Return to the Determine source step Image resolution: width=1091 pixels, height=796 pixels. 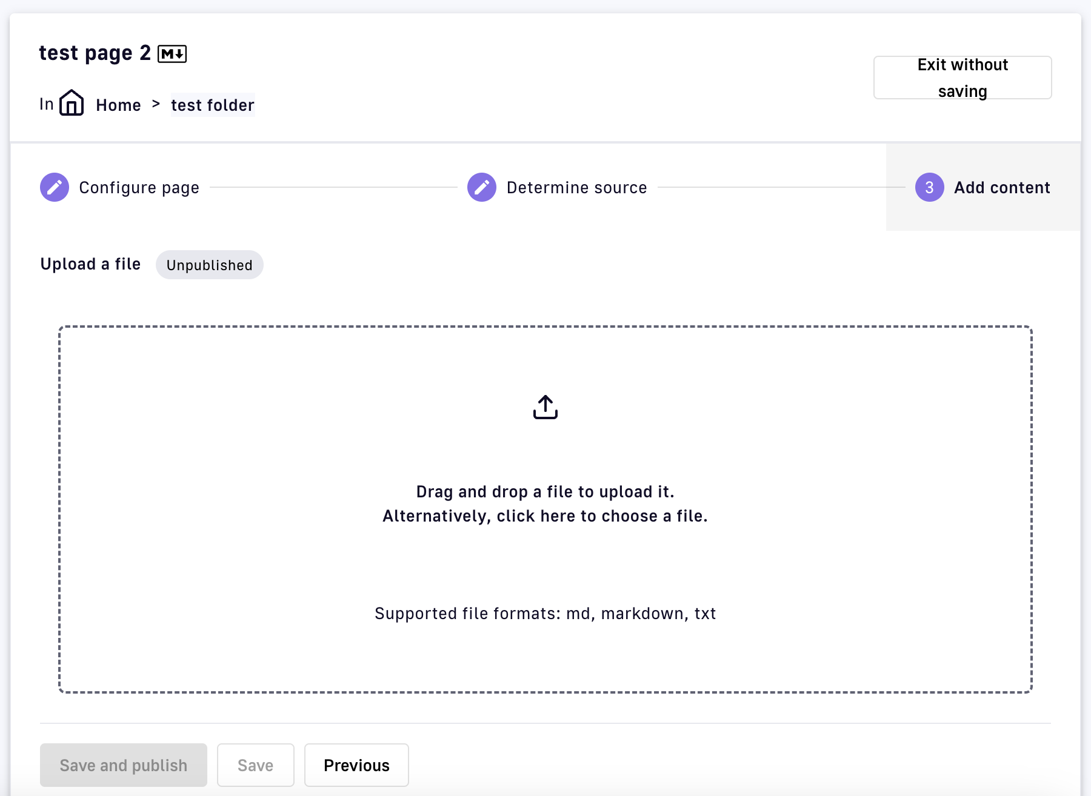pyautogui.click(x=576, y=188)
